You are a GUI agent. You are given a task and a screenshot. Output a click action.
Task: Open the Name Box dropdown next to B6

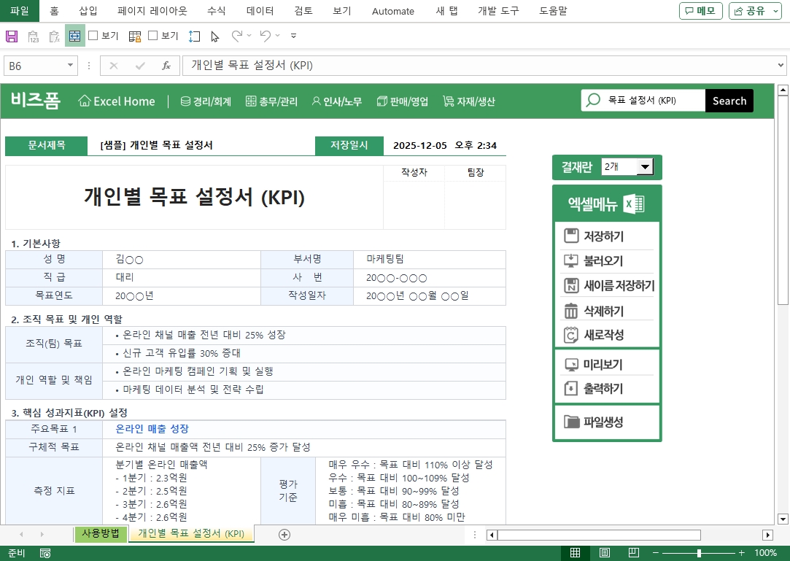[71, 66]
